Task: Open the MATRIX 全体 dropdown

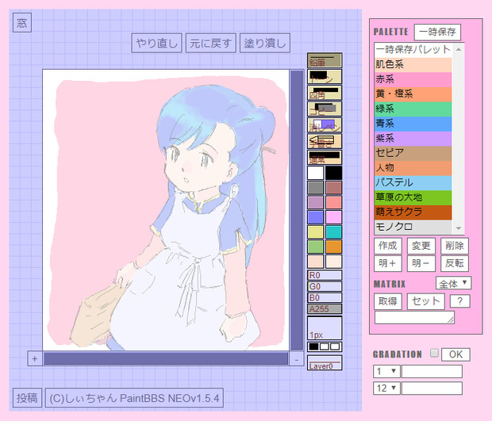Action: 453,283
